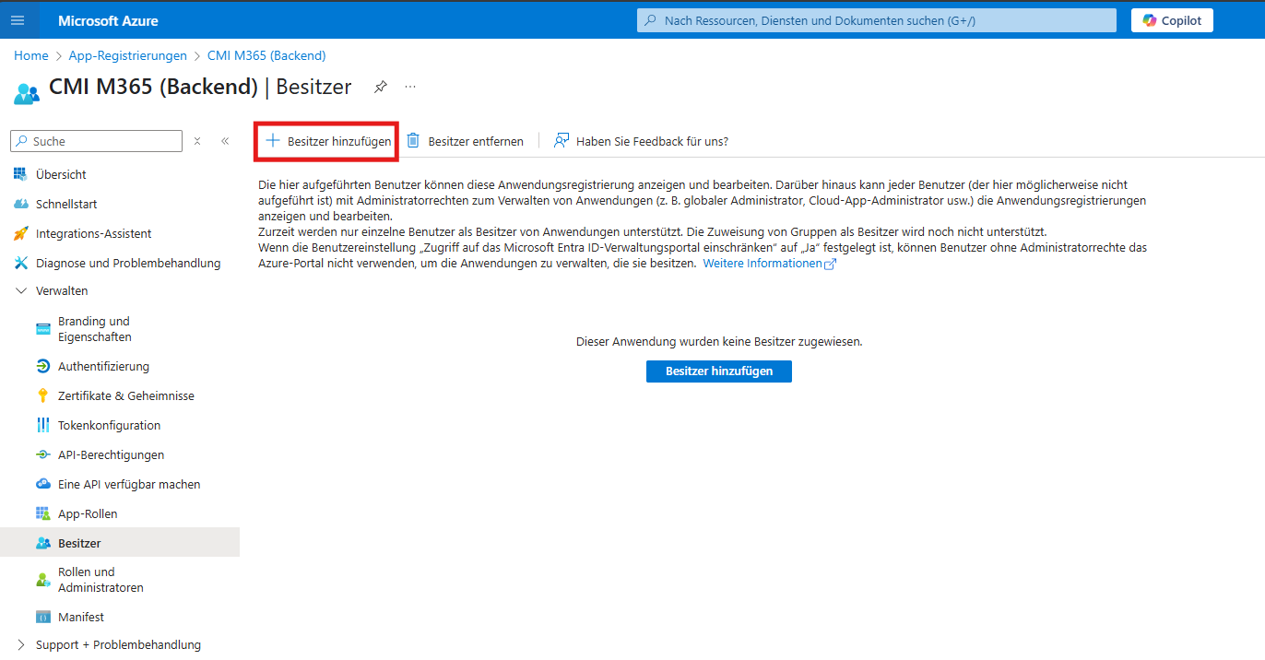
Task: Collapse the sidebar with double chevron
Action: pos(225,141)
